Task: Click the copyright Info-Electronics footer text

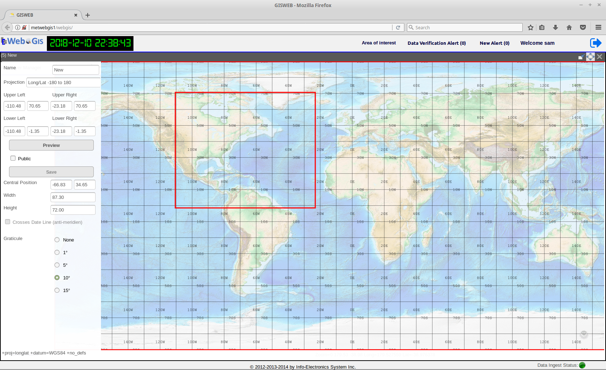Action: coord(303,367)
